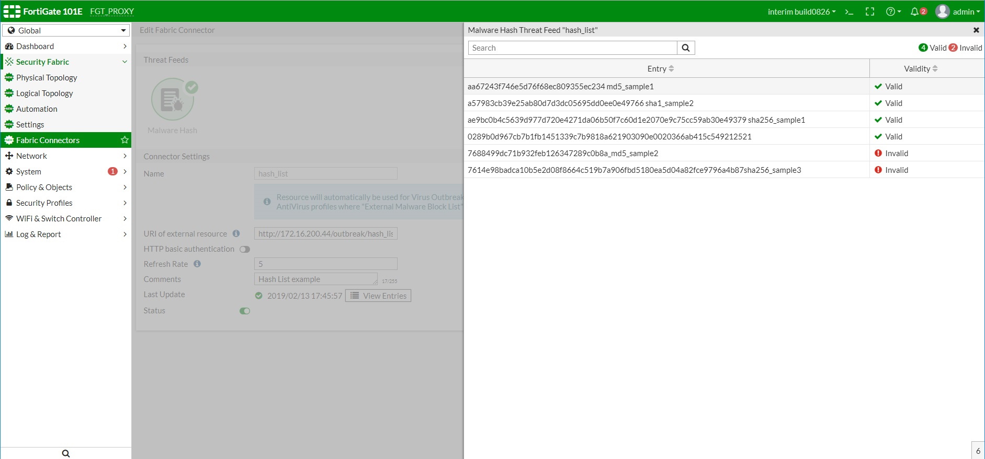The height and width of the screenshot is (459, 985).
Task: Click the Refresh Rate info icon
Action: tap(197, 264)
